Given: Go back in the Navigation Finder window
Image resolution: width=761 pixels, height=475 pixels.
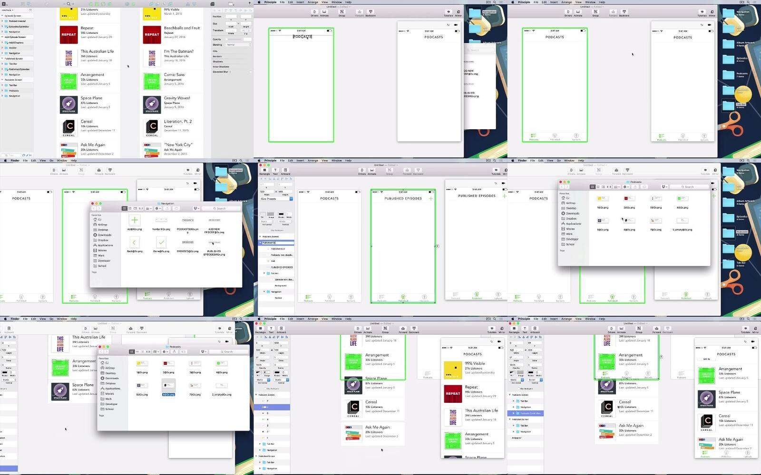Looking at the screenshot, I should pyautogui.click(x=94, y=209).
